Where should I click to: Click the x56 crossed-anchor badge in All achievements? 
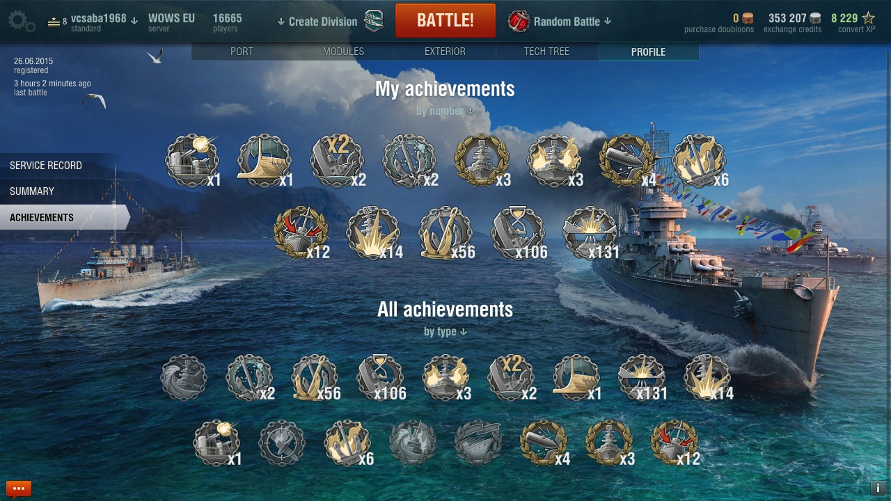click(315, 378)
